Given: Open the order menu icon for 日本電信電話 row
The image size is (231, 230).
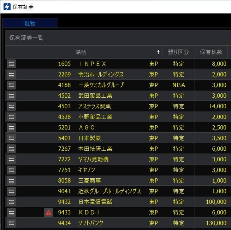Looking at the screenshot, I should pyautogui.click(x=11, y=202).
